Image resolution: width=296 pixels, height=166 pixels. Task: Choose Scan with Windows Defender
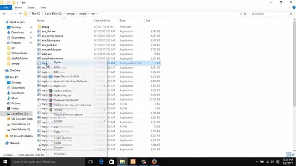pyautogui.click(x=71, y=81)
